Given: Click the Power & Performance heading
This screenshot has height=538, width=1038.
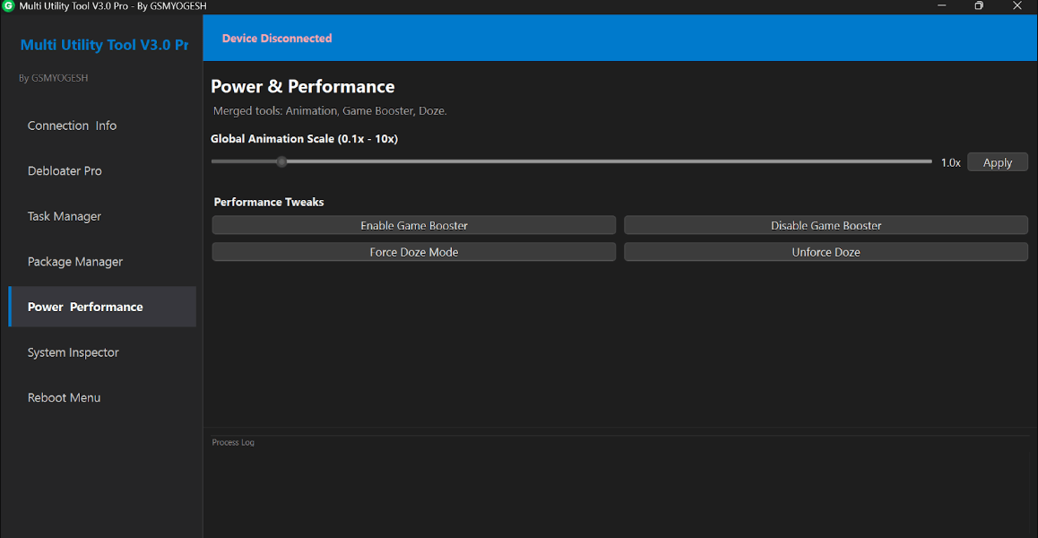Looking at the screenshot, I should [x=302, y=86].
